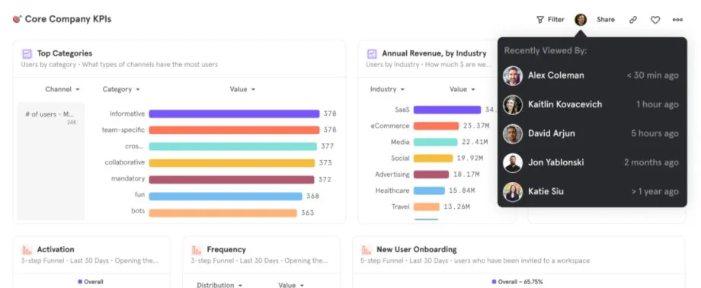Click the Social revenue bar
This screenshot has height=288, width=701.
tap(434, 158)
